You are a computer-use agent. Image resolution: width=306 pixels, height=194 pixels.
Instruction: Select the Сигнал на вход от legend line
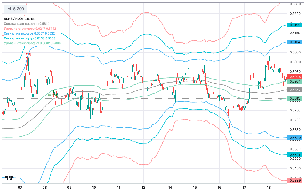click(29, 33)
